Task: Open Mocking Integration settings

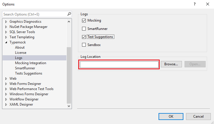Action: point(30,63)
